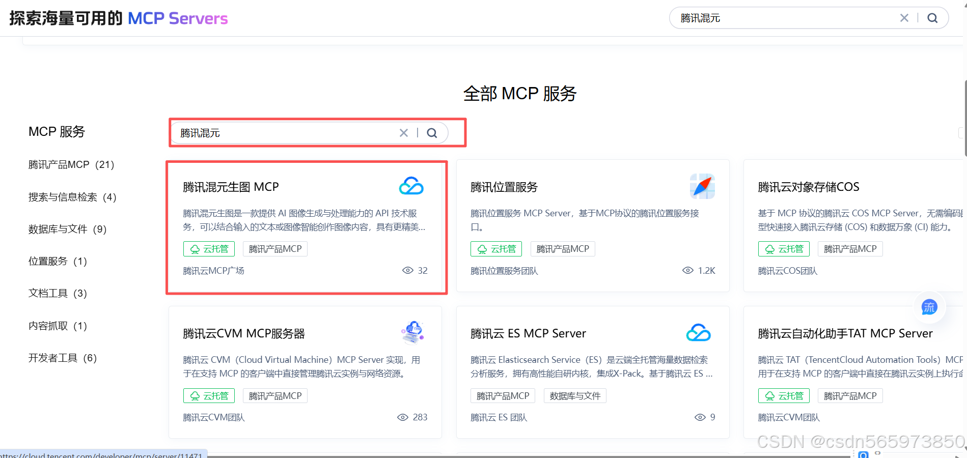Select 开发者工具 (6) category
This screenshot has height=458, width=967.
click(x=63, y=358)
